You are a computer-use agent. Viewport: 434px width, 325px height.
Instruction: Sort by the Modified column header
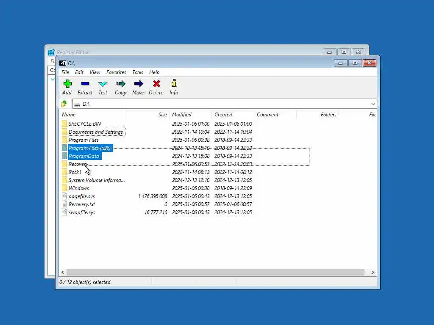tap(190, 114)
